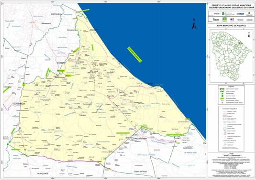Click the OCEANO ATLÂNTICO green label
Image resolution: width=256 pixels, height=180 pixels.
[134, 55]
